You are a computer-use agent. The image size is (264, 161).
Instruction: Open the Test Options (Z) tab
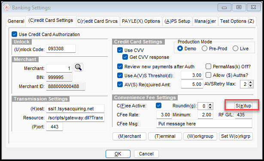(237, 21)
